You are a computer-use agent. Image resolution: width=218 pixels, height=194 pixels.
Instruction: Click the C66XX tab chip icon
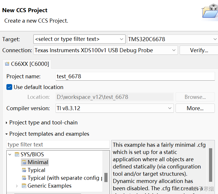tap(7, 64)
